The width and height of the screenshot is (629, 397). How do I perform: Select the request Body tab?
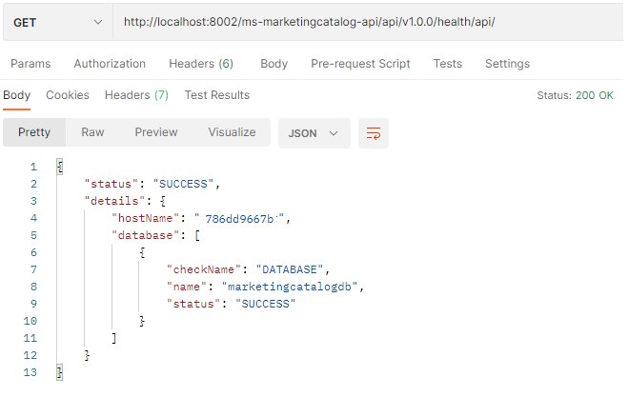point(274,64)
